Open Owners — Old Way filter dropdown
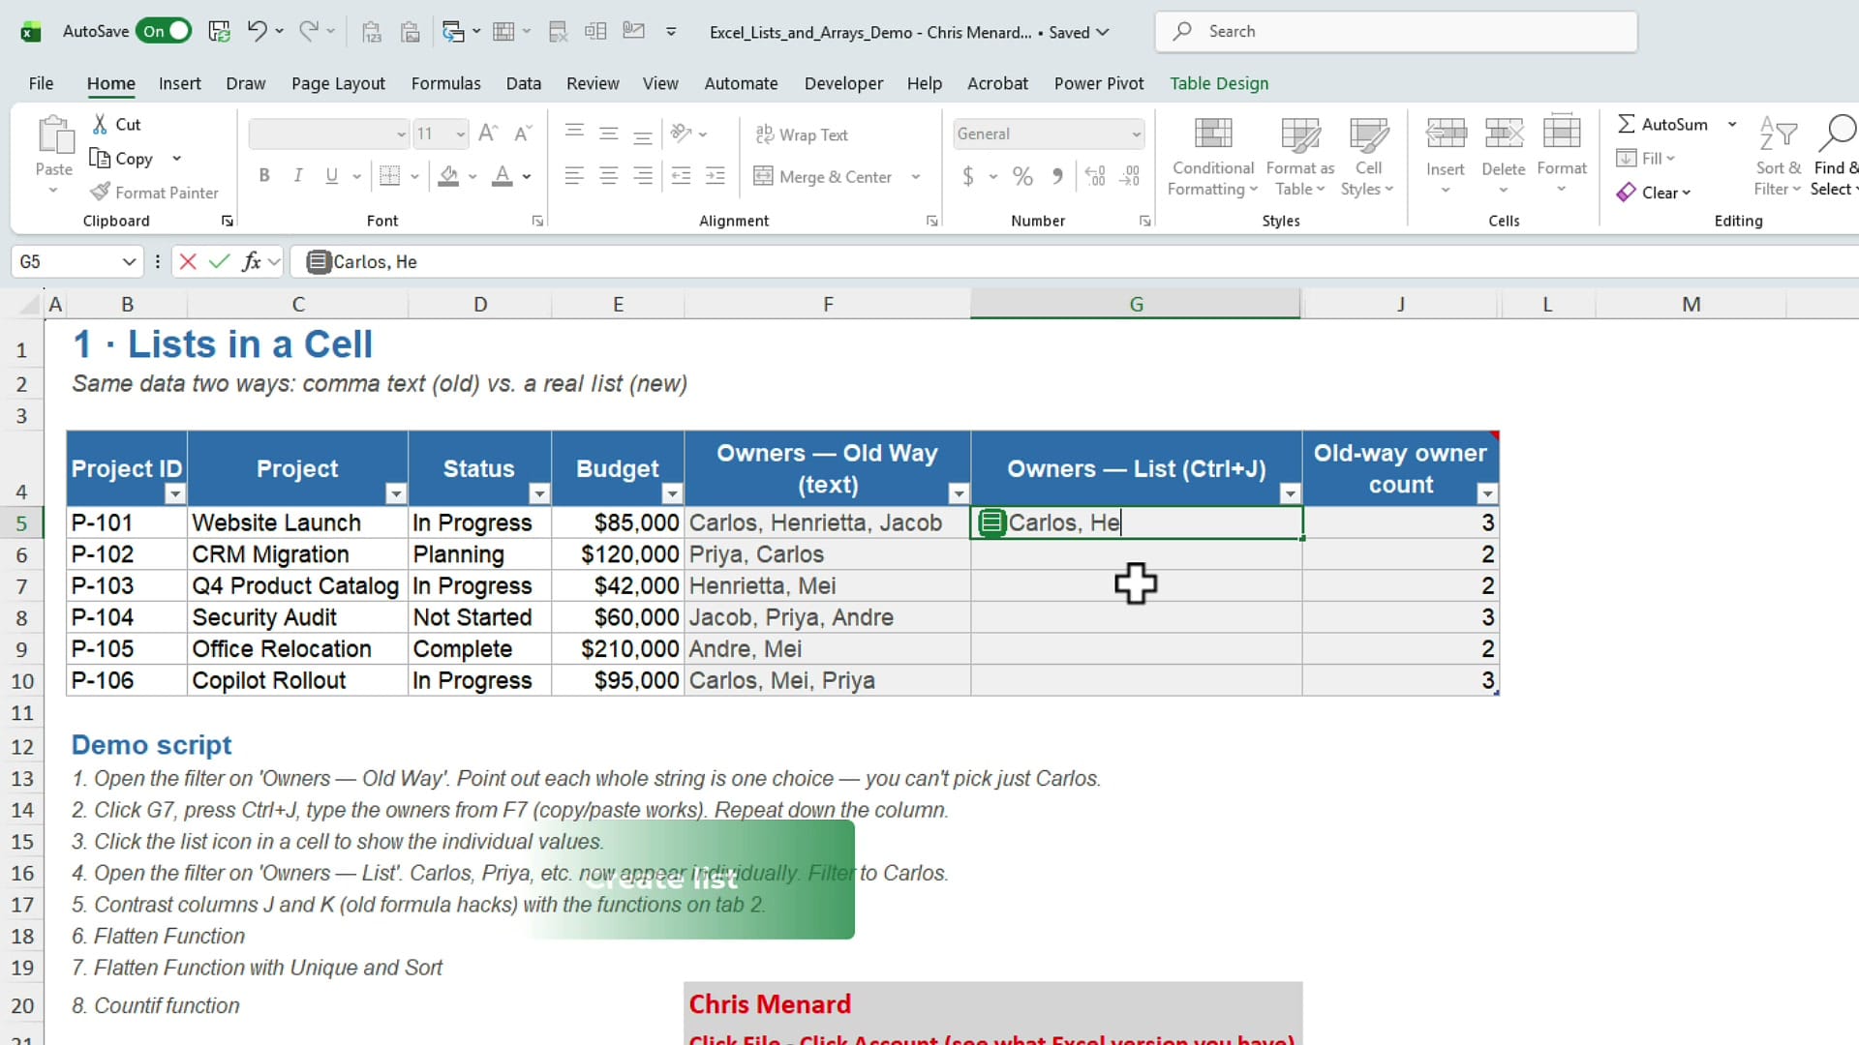The image size is (1859, 1045). click(x=959, y=494)
